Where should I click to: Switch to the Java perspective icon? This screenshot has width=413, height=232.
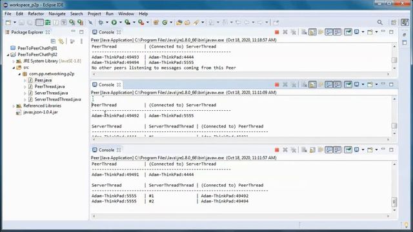(x=405, y=23)
